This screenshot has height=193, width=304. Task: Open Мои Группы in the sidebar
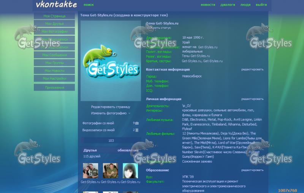pyautogui.click(x=54, y=63)
